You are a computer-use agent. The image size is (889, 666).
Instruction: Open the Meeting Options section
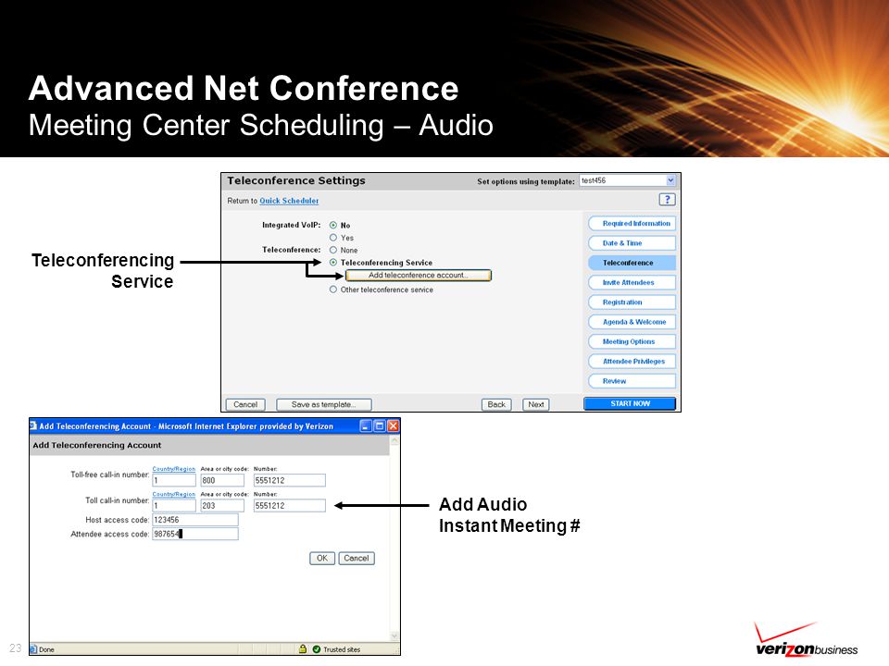click(632, 341)
